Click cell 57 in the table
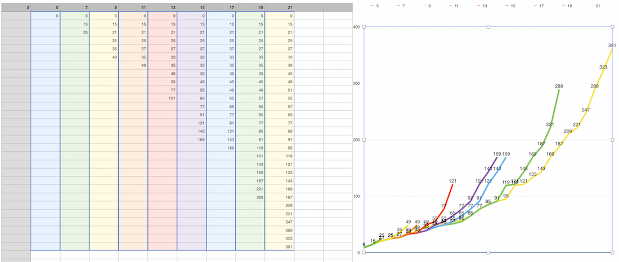 coord(280,106)
